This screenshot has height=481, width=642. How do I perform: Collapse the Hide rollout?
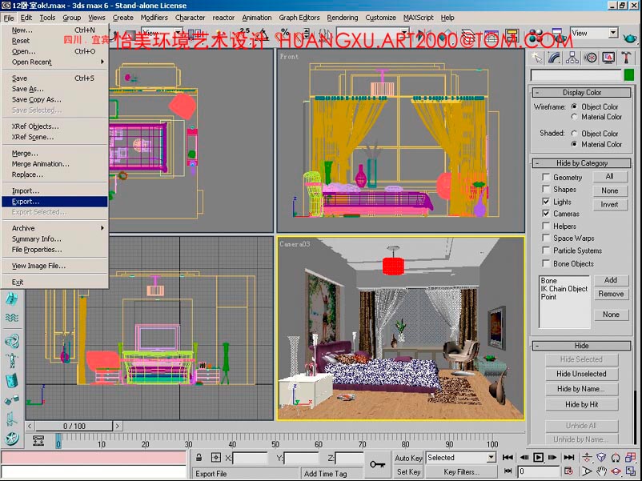581,346
